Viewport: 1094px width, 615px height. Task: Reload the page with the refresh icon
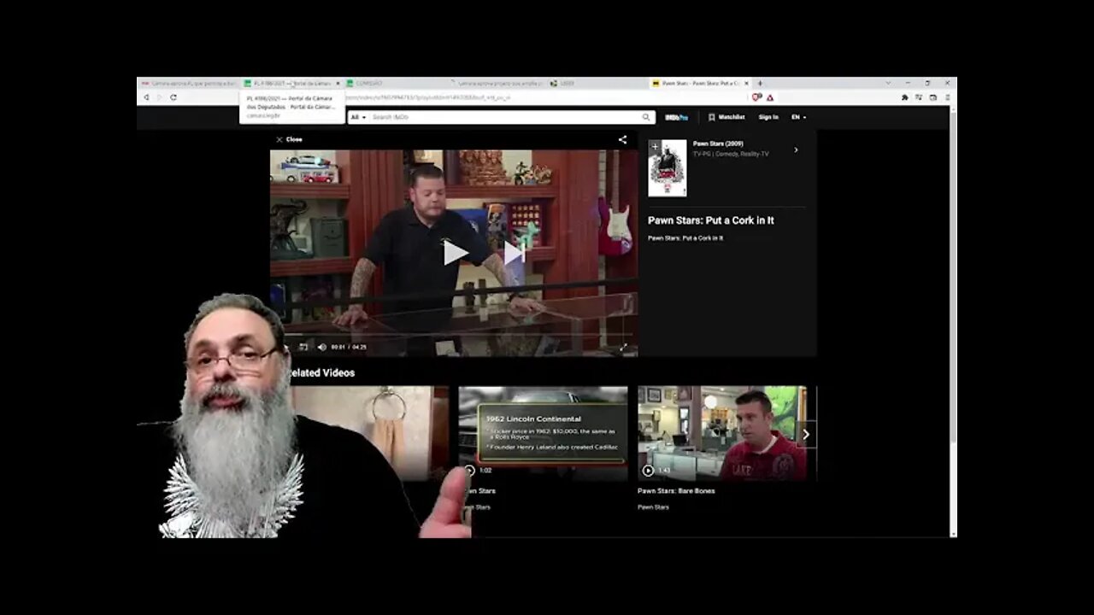click(173, 97)
